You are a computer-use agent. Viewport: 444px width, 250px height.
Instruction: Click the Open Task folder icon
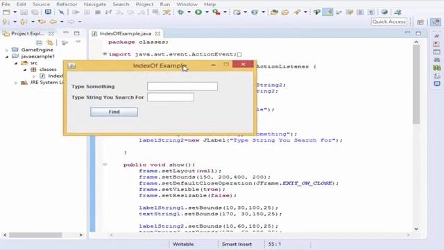tap(285, 12)
